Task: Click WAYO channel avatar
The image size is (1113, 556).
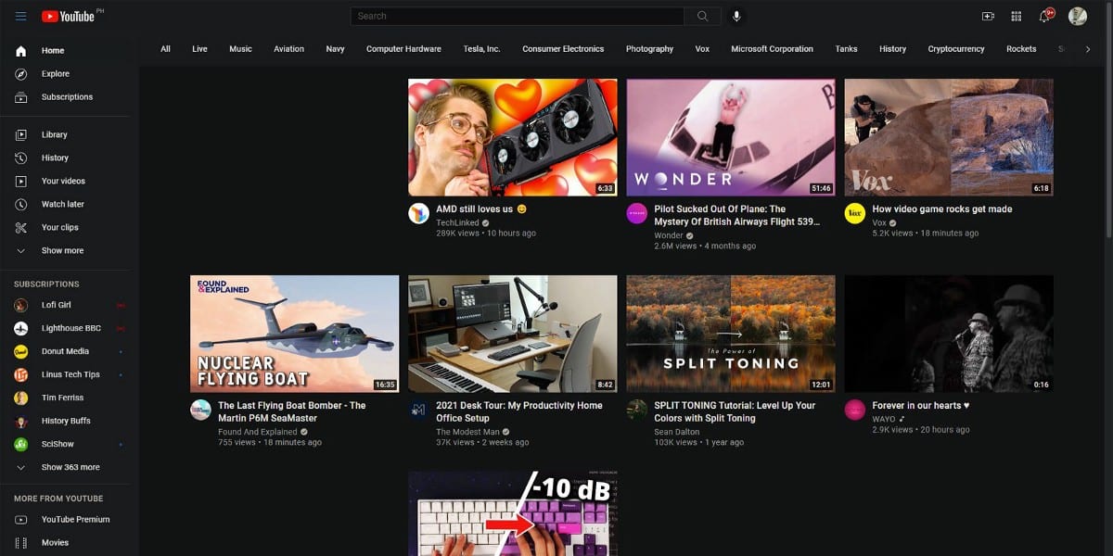Action: click(x=855, y=410)
